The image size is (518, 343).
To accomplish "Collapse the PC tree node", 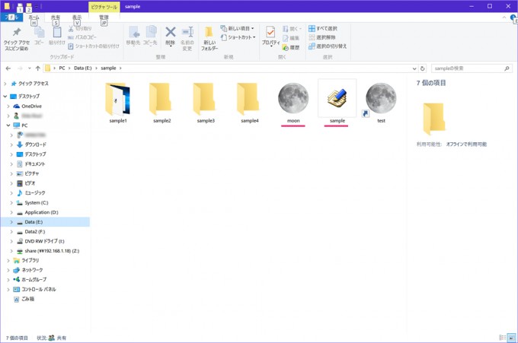I will (x=8, y=125).
